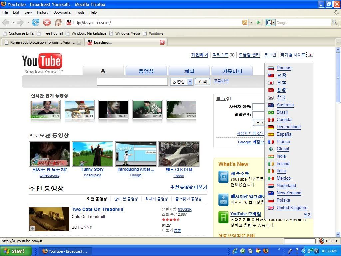This screenshot has width=341, height=256.
Task: Switch to the 채널 tab
Action: (x=189, y=71)
